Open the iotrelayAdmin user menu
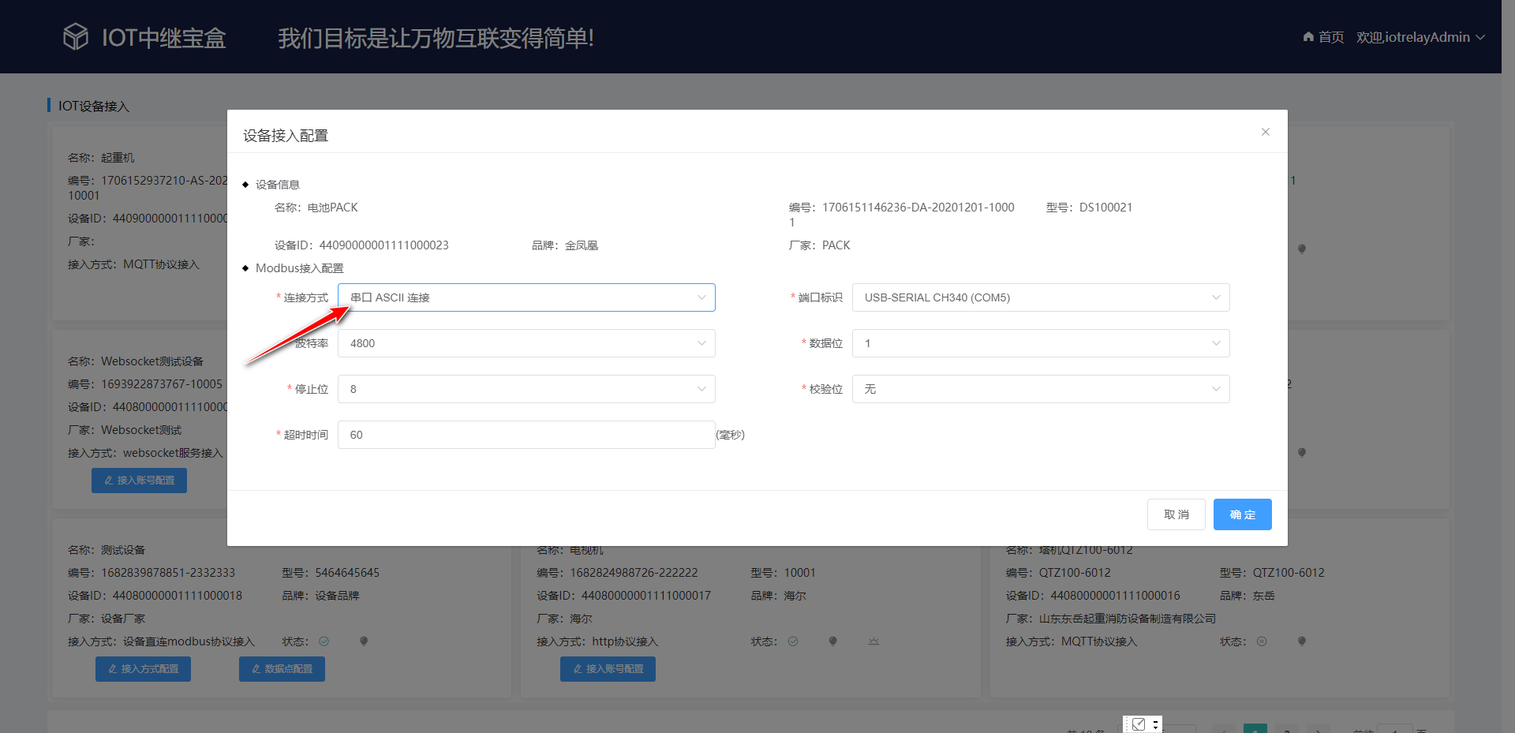Image resolution: width=1515 pixels, height=733 pixels. 1420,36
